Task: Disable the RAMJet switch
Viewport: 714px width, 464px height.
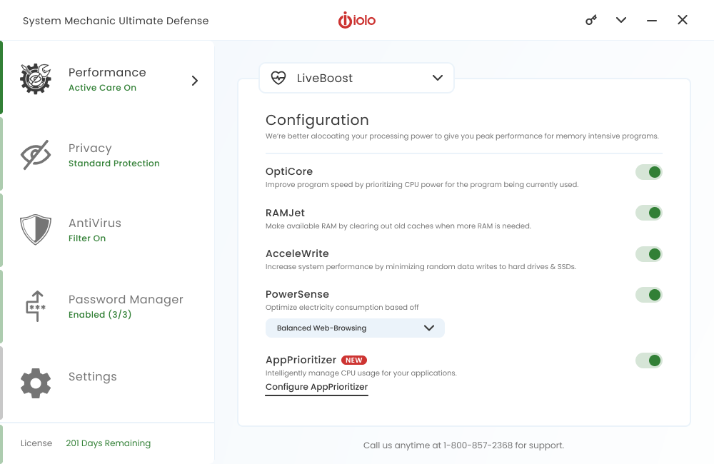Action: tap(649, 213)
